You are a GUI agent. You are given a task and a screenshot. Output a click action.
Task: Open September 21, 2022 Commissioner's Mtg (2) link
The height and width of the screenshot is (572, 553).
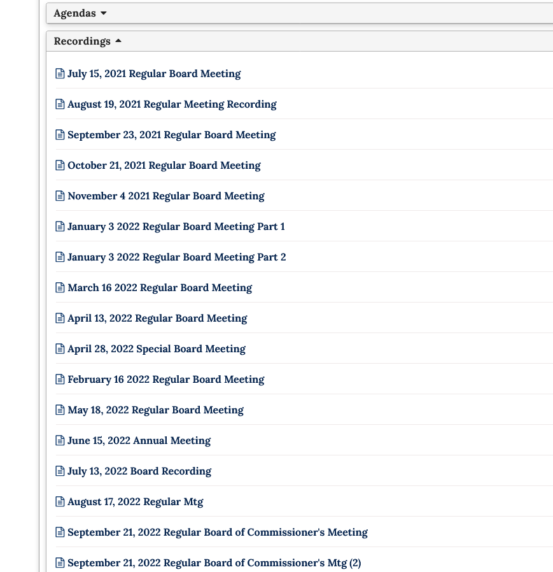pyautogui.click(x=214, y=563)
